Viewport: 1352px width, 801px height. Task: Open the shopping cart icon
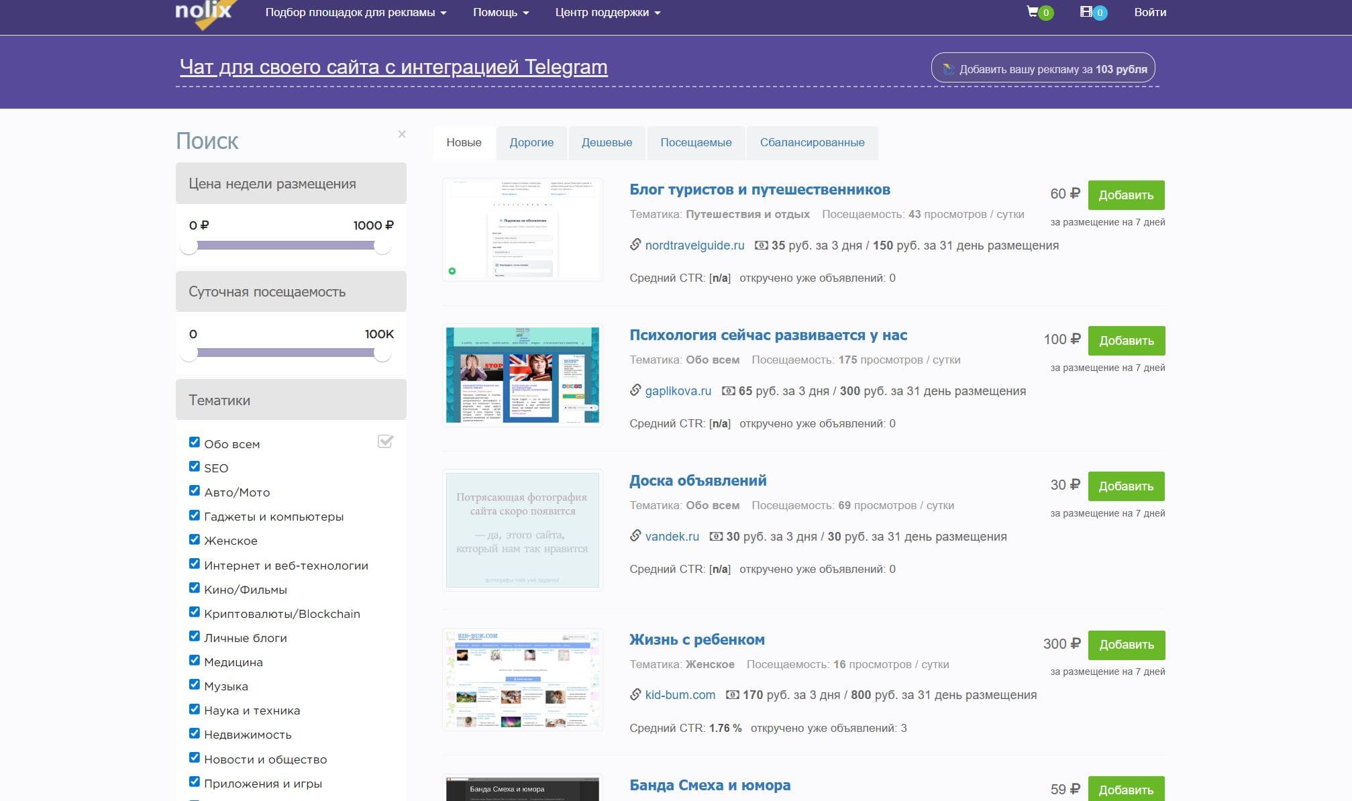click(1033, 12)
